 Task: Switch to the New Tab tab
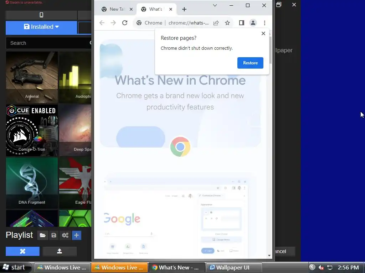click(x=117, y=9)
